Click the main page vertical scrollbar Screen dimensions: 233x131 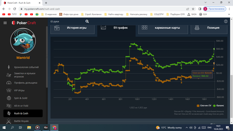click(232, 96)
